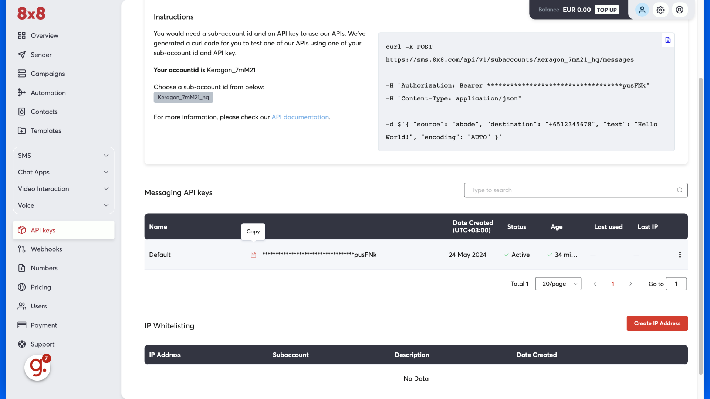Image resolution: width=710 pixels, height=399 pixels.
Task: Open Campaigns in sidebar
Action: point(48,74)
